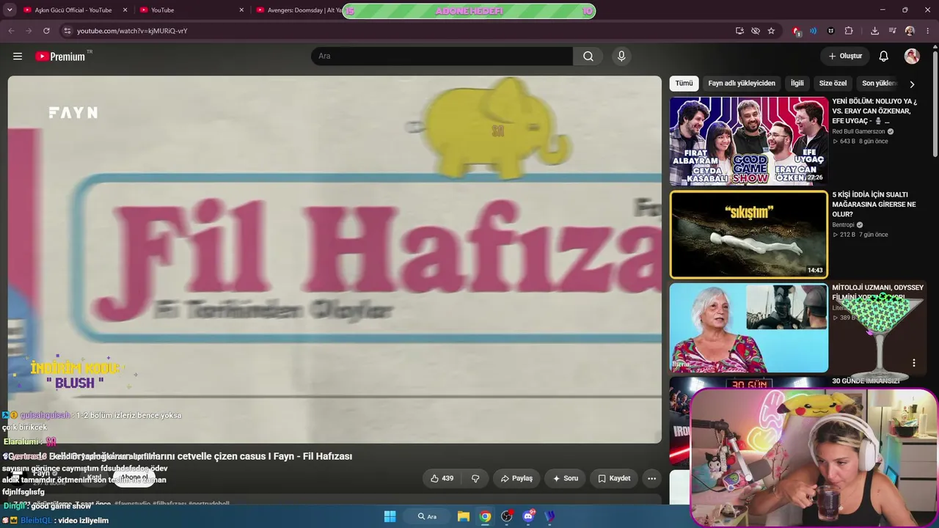Screen dimensions: 939x528
Task: Click the search magnifier button
Action: click(x=588, y=56)
